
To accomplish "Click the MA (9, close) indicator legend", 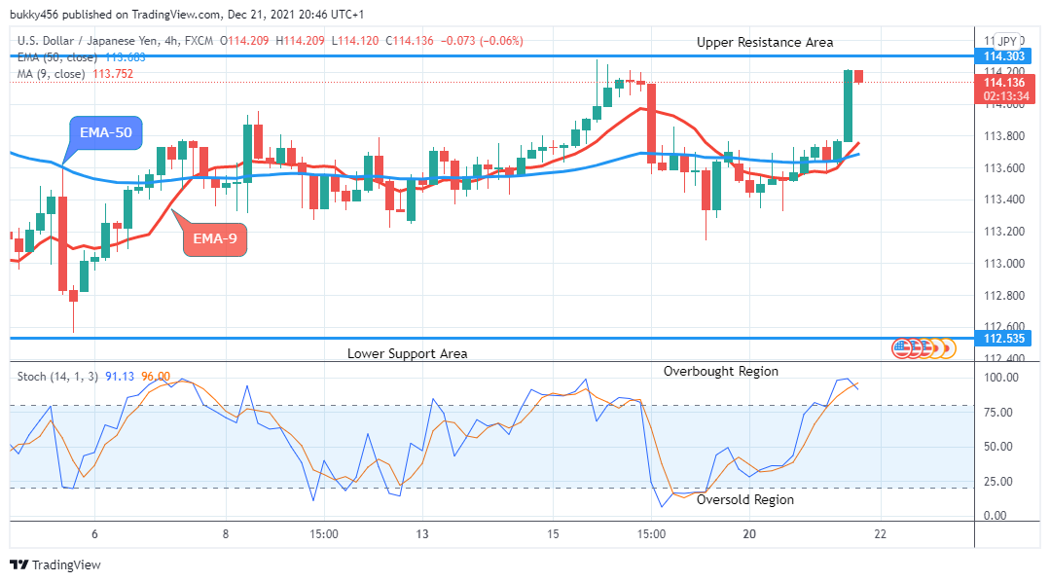I will 51,74.
